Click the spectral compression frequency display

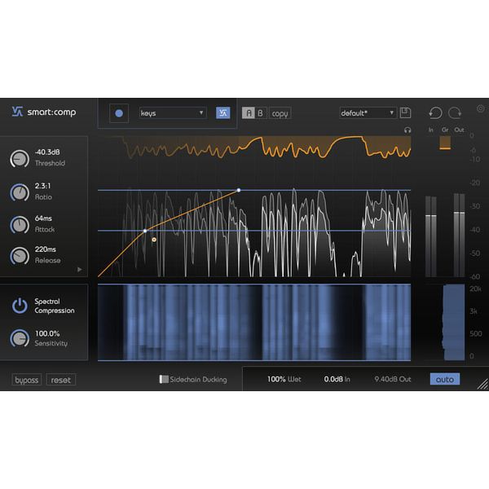pyautogui.click(x=254, y=323)
